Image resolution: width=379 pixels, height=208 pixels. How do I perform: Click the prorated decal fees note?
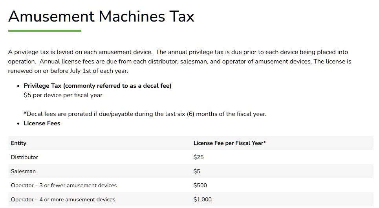[x=145, y=114]
